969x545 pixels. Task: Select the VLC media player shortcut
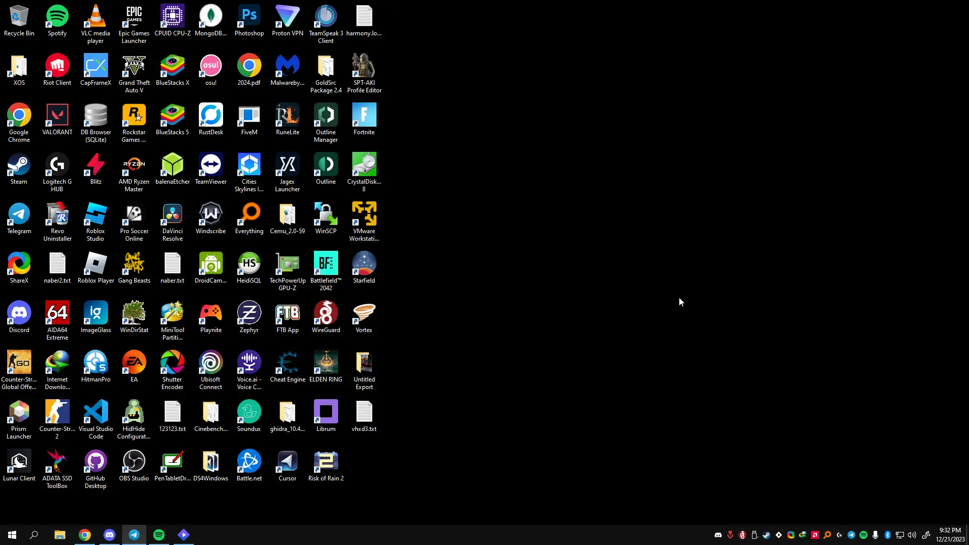click(96, 24)
